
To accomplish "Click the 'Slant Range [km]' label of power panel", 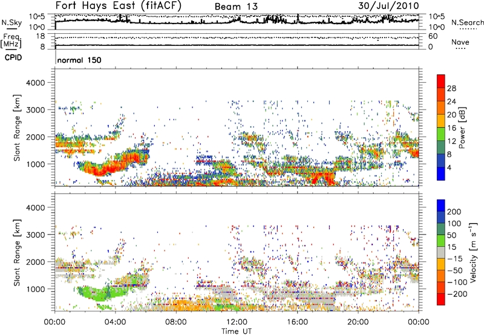I will tap(17, 128).
